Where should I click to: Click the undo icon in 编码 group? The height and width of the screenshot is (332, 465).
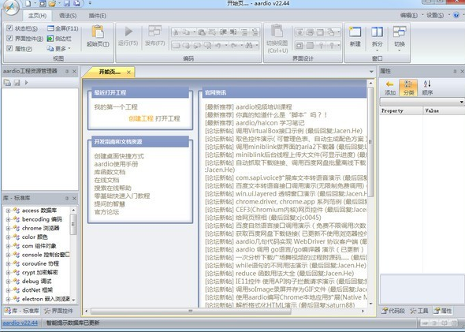(x=218, y=46)
